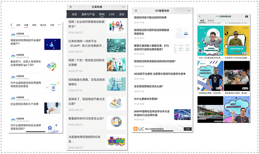The height and width of the screenshot is (154, 259).
Task: Open 疫情来了，防控短信不敢点怎么破
Action: click(86, 101)
